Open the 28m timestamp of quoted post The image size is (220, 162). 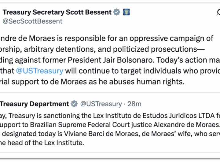pos(134,104)
